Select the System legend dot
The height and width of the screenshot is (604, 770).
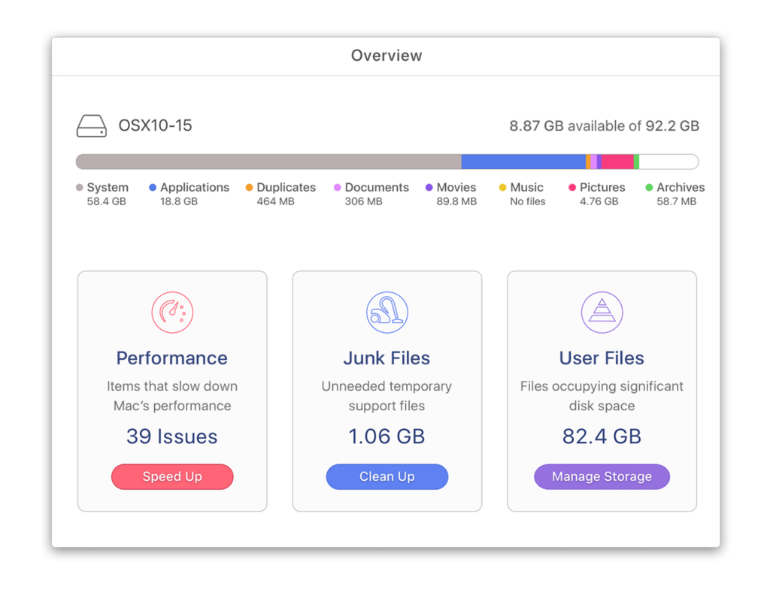point(78,187)
